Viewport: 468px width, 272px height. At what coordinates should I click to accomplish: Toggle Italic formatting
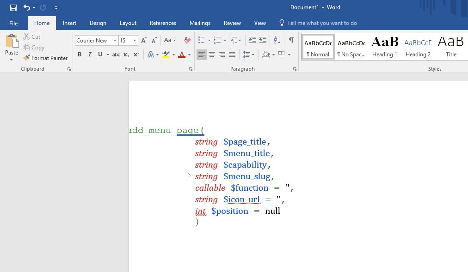pos(90,54)
